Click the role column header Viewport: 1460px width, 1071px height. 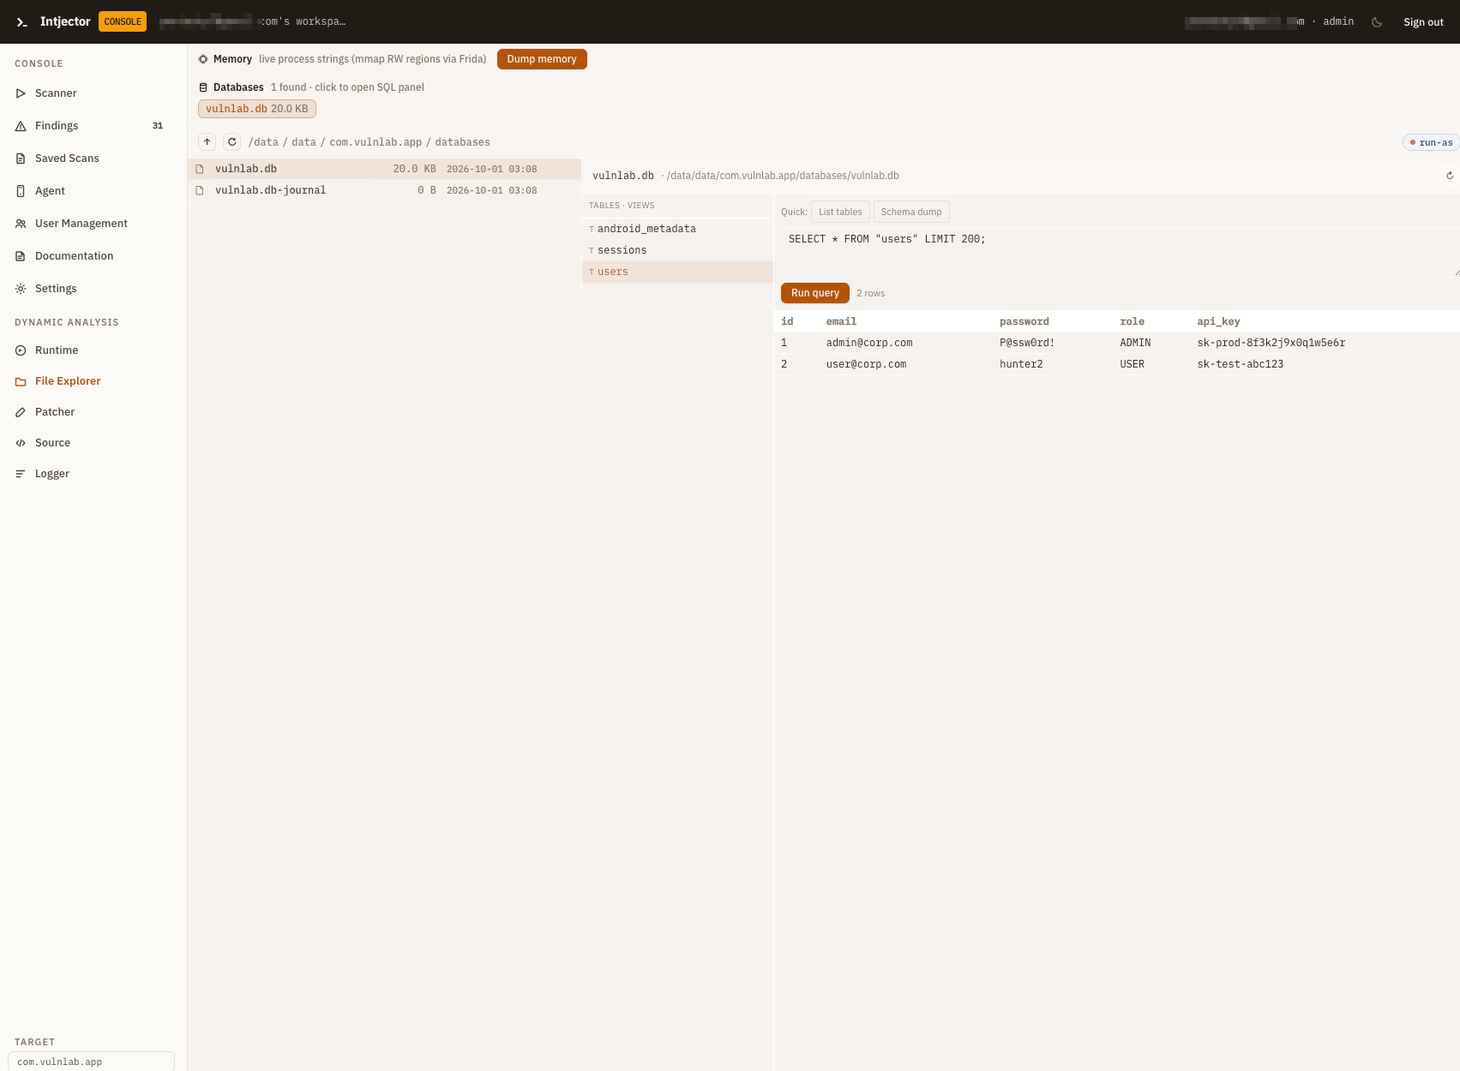pos(1132,321)
